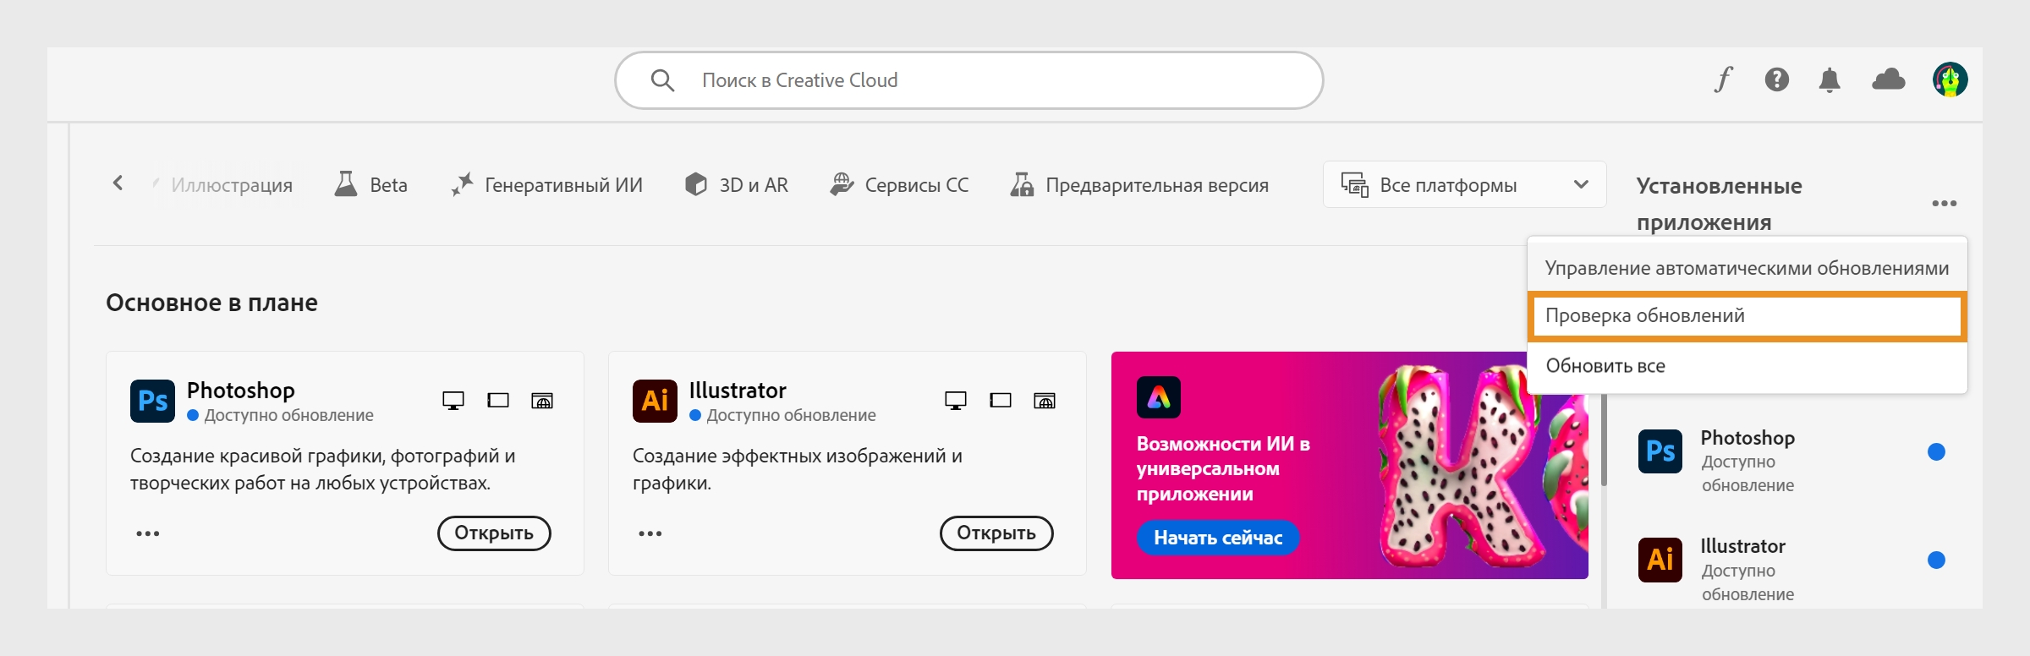Click the tablet platform icon on Photoshop card

click(x=498, y=401)
